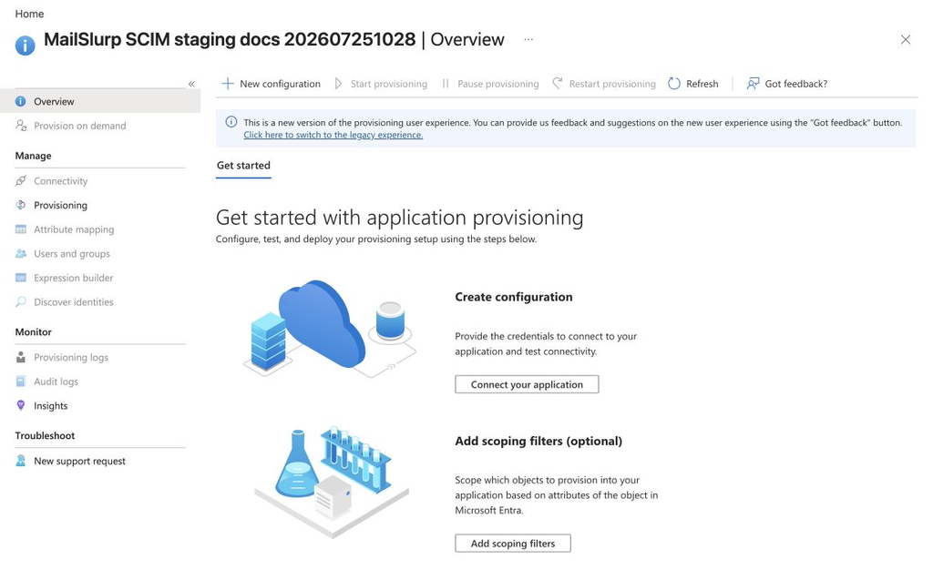Image resolution: width=933 pixels, height=580 pixels.
Task: Click the Add scoping filters (optional) heading
Action: (538, 441)
